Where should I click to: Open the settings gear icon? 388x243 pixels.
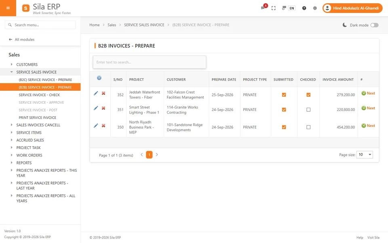click(315, 8)
